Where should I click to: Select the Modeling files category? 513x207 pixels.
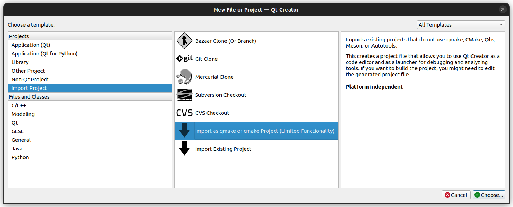coord(90,114)
